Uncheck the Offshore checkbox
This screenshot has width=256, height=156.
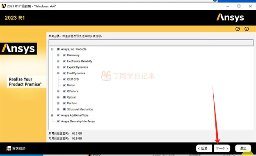point(64,91)
